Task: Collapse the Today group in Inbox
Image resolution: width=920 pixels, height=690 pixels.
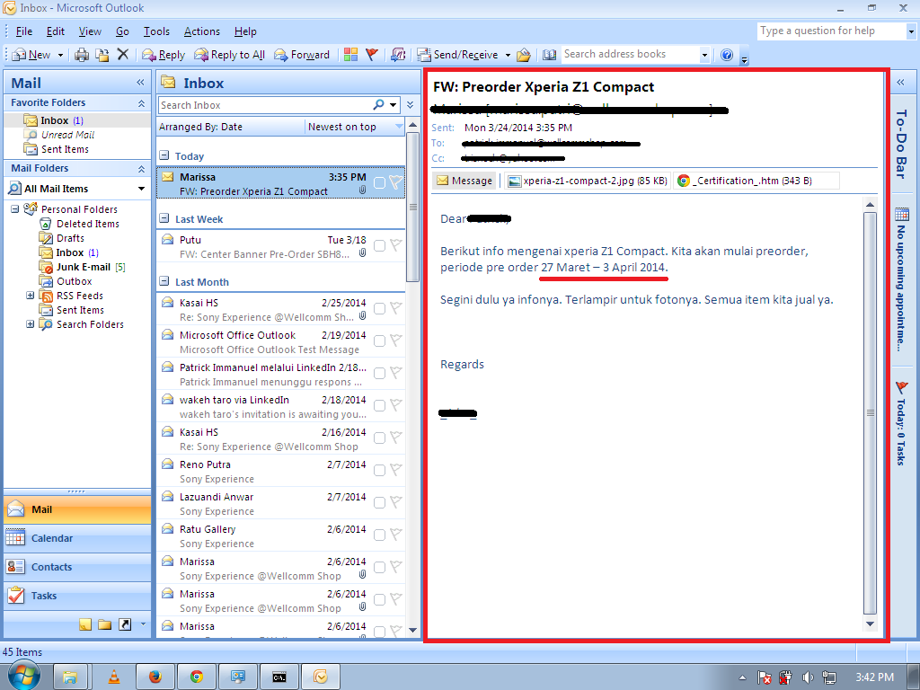Action: click(165, 156)
